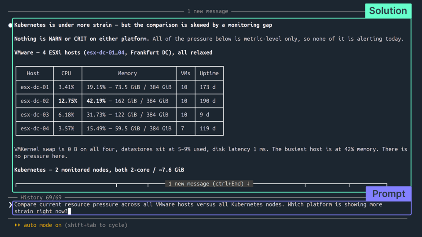Click the Uptime column header

(x=209, y=73)
